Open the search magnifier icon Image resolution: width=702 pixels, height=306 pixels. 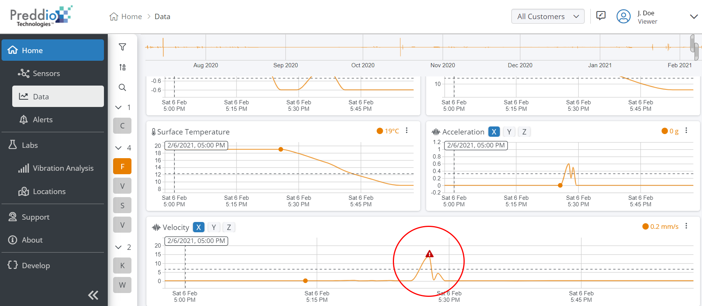click(x=122, y=87)
